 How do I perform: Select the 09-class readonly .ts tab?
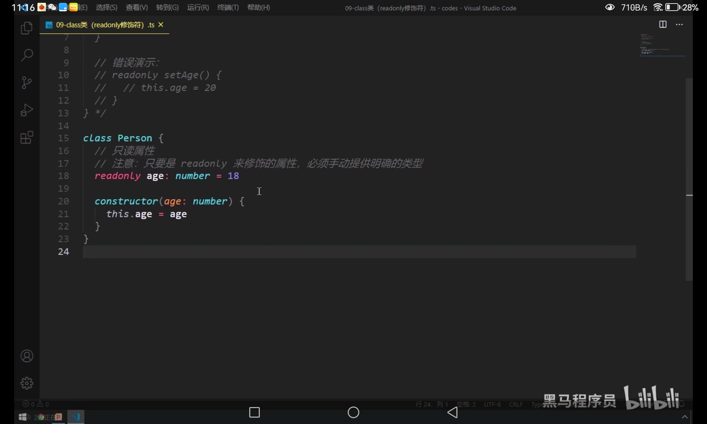[x=103, y=25]
